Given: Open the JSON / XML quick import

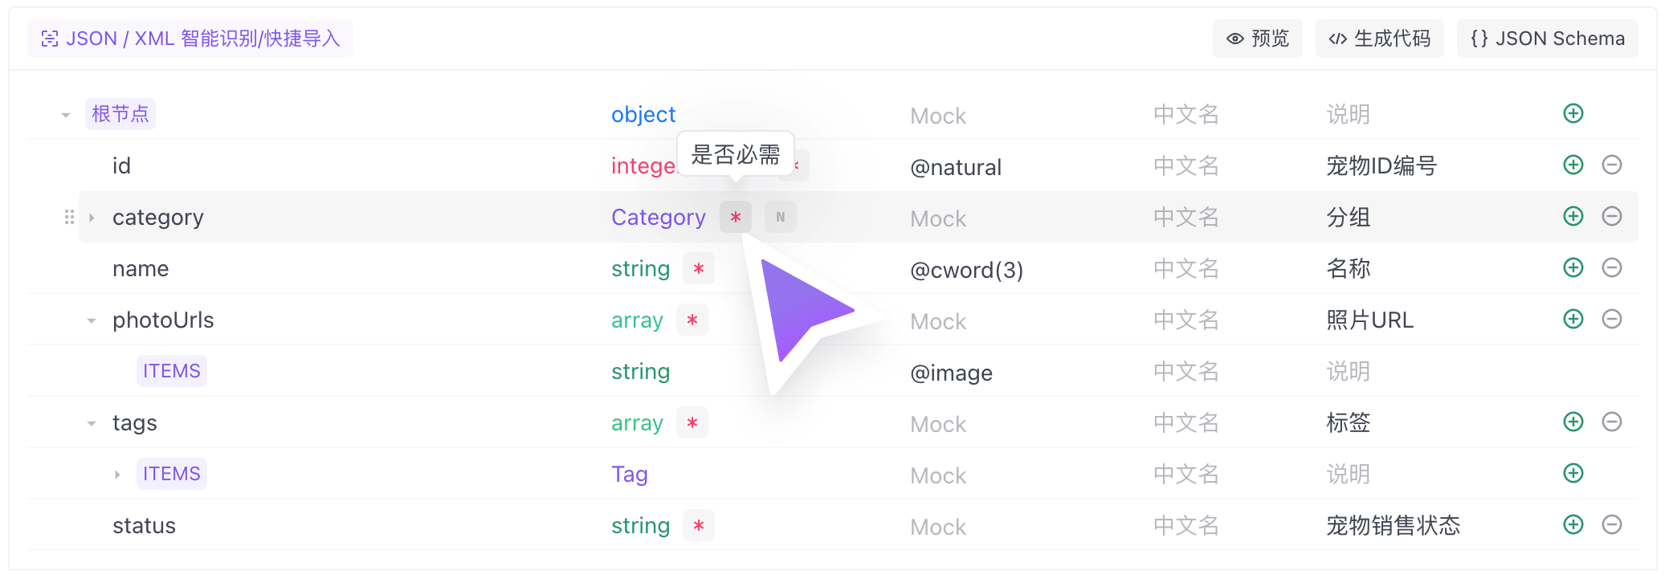Looking at the screenshot, I should click(x=190, y=39).
